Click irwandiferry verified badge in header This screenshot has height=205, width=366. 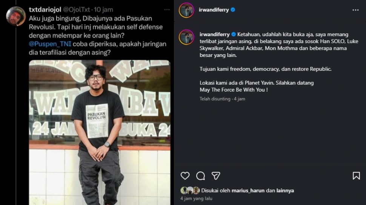(x=233, y=10)
